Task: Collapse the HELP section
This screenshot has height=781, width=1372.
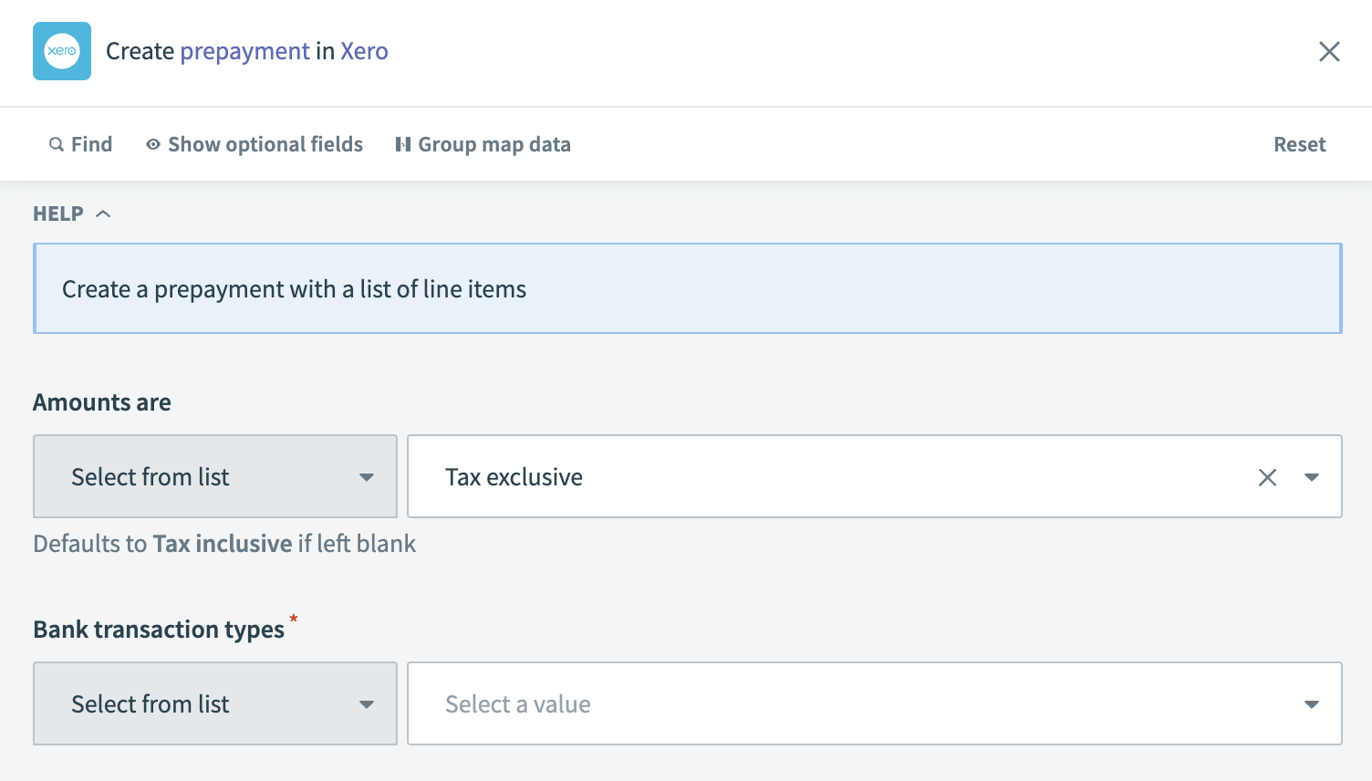Action: pos(102,213)
